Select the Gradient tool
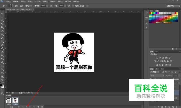Viewport: 181px width, 108px height. (x=2, y=52)
